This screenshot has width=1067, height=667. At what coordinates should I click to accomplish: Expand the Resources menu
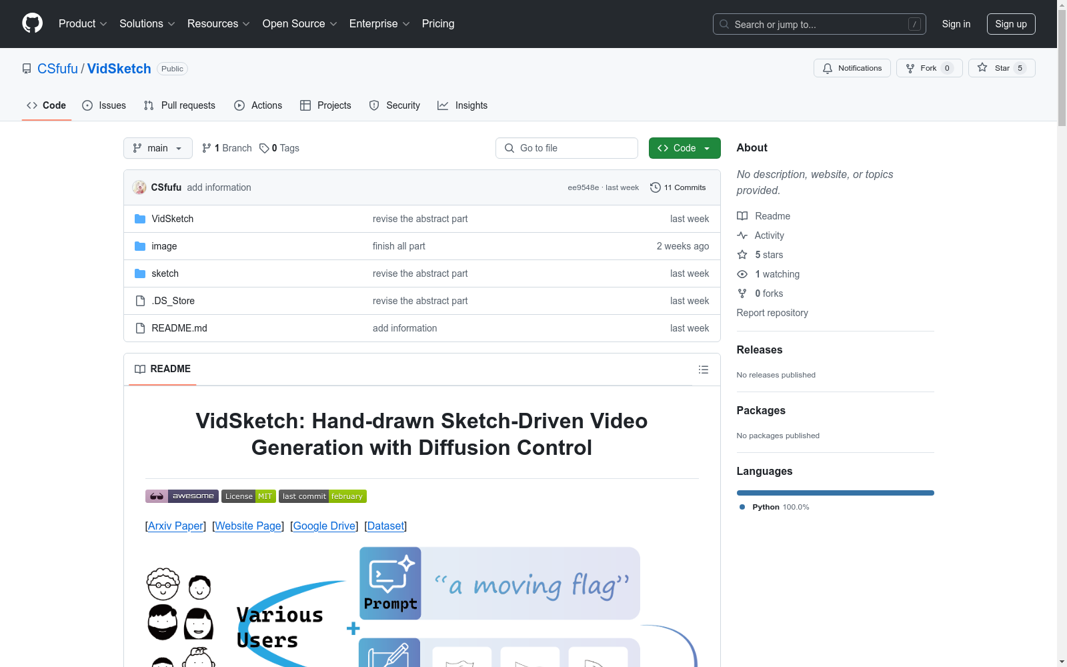(x=219, y=24)
